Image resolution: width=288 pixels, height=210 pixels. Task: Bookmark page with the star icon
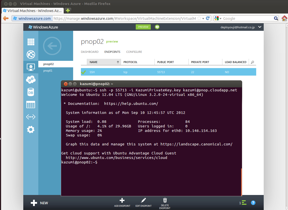tap(199, 18)
